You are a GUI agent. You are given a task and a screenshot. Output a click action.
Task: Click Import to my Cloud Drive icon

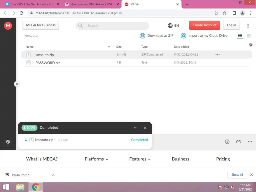click(183, 35)
